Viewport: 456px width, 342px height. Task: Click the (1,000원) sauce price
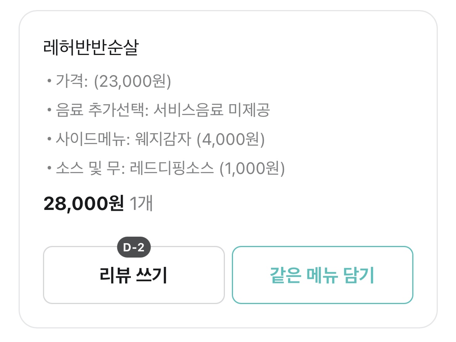pos(252,168)
